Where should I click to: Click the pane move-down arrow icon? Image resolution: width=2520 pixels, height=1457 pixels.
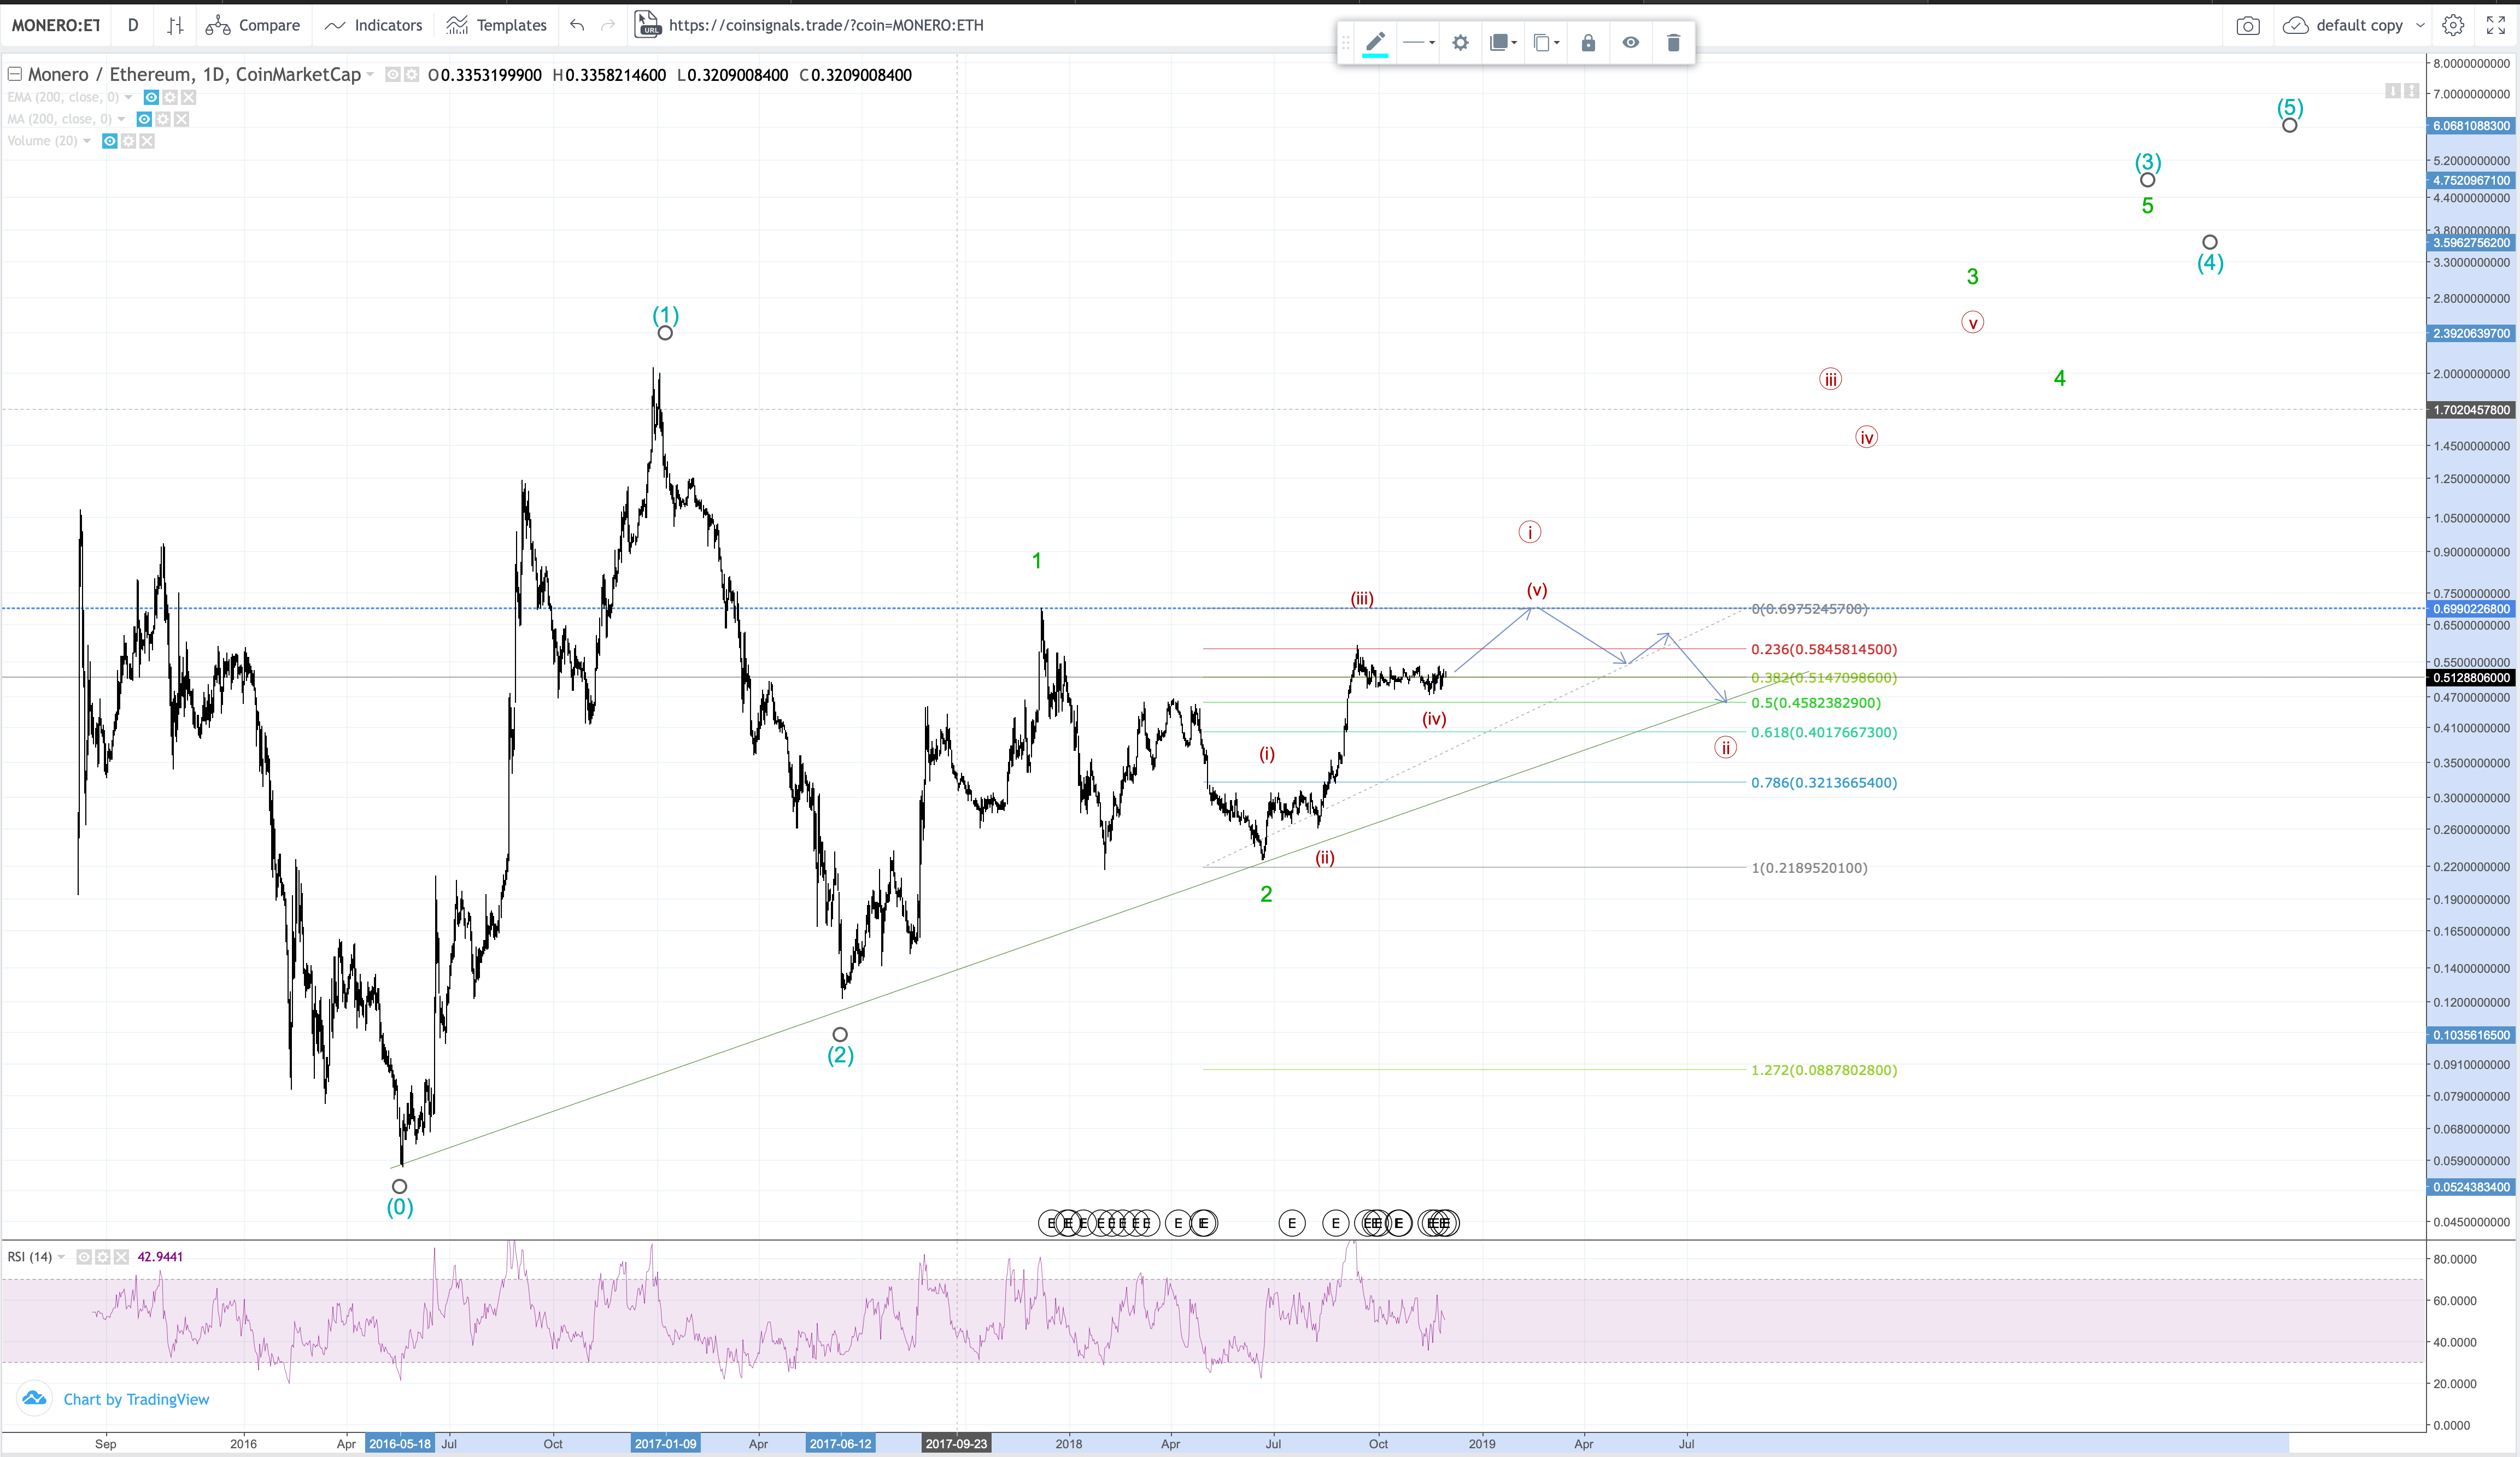pyautogui.click(x=2392, y=91)
